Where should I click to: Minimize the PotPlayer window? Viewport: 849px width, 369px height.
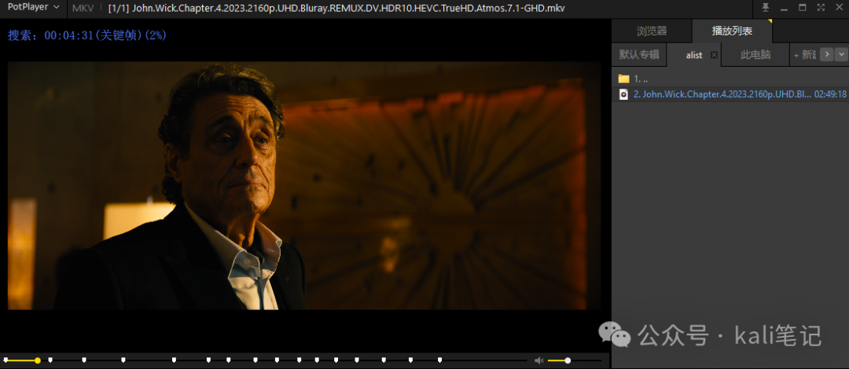pyautogui.click(x=784, y=8)
